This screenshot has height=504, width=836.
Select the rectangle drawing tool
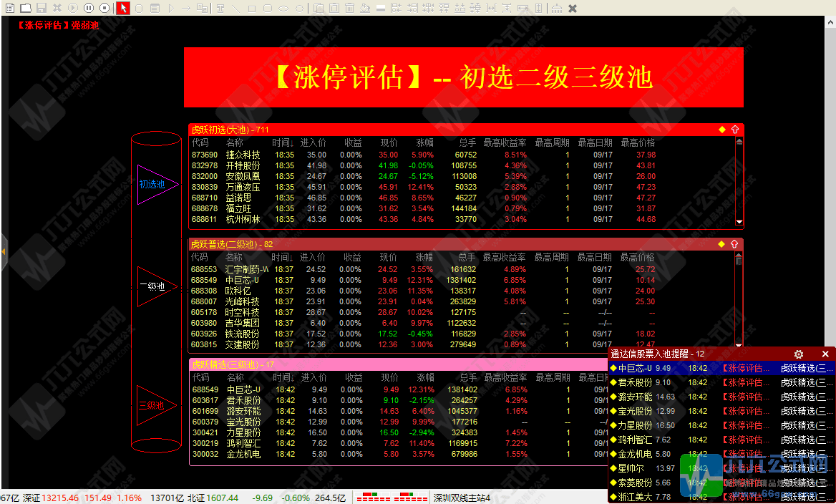[251, 8]
